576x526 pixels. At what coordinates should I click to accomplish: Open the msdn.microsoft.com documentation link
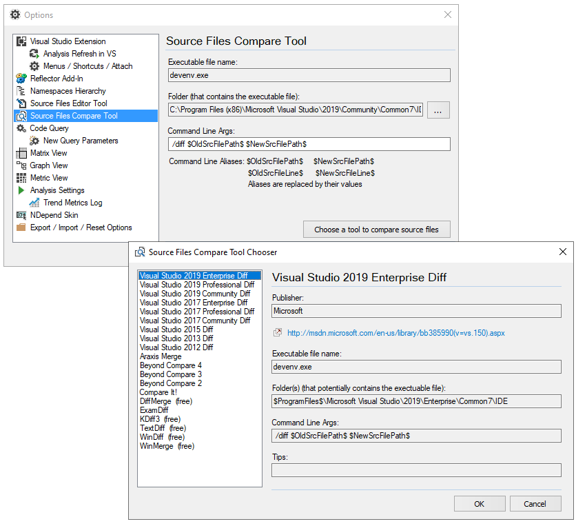(x=395, y=333)
